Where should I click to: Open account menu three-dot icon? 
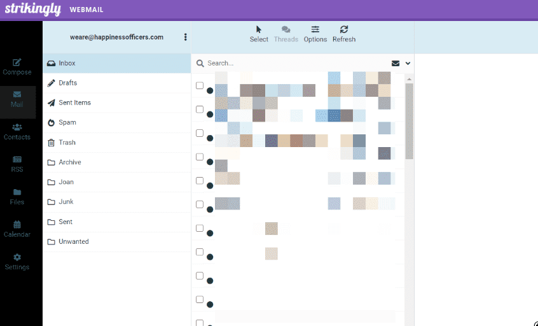pos(185,37)
